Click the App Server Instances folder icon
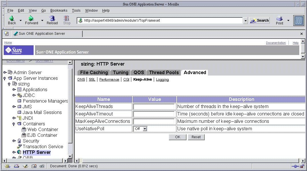307x171 pixels. [10, 78]
